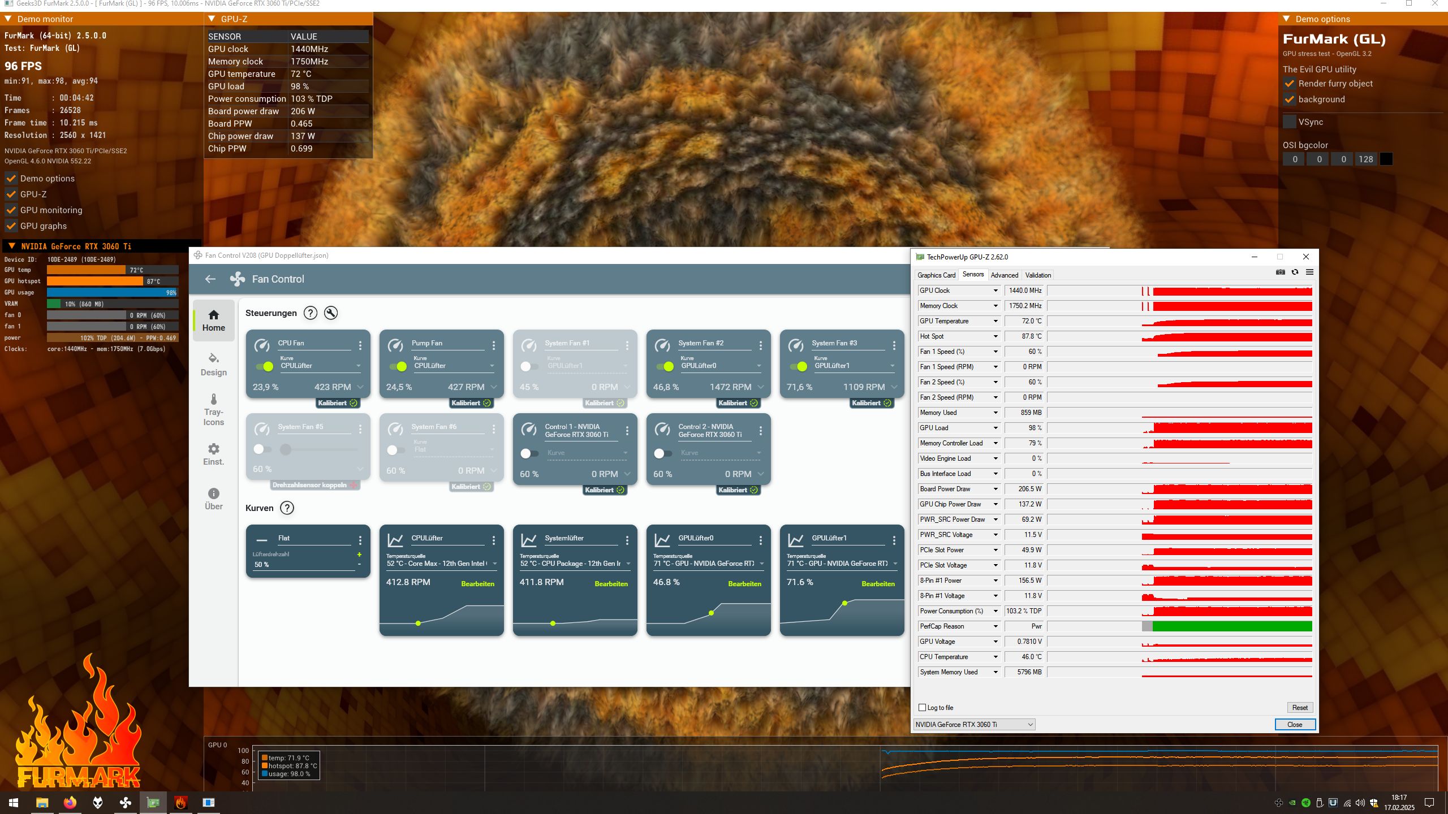The image size is (1448, 814).
Task: Toggle the System Fan #1 switch on
Action: coord(529,366)
